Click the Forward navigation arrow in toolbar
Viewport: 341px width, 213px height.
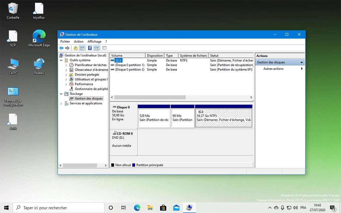point(67,48)
